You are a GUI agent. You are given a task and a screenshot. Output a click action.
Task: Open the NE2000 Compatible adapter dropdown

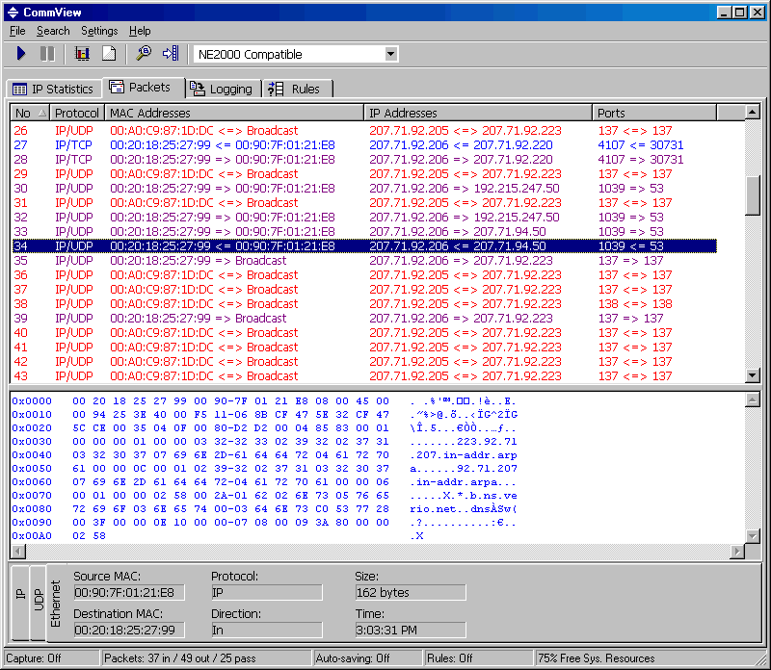[x=391, y=54]
